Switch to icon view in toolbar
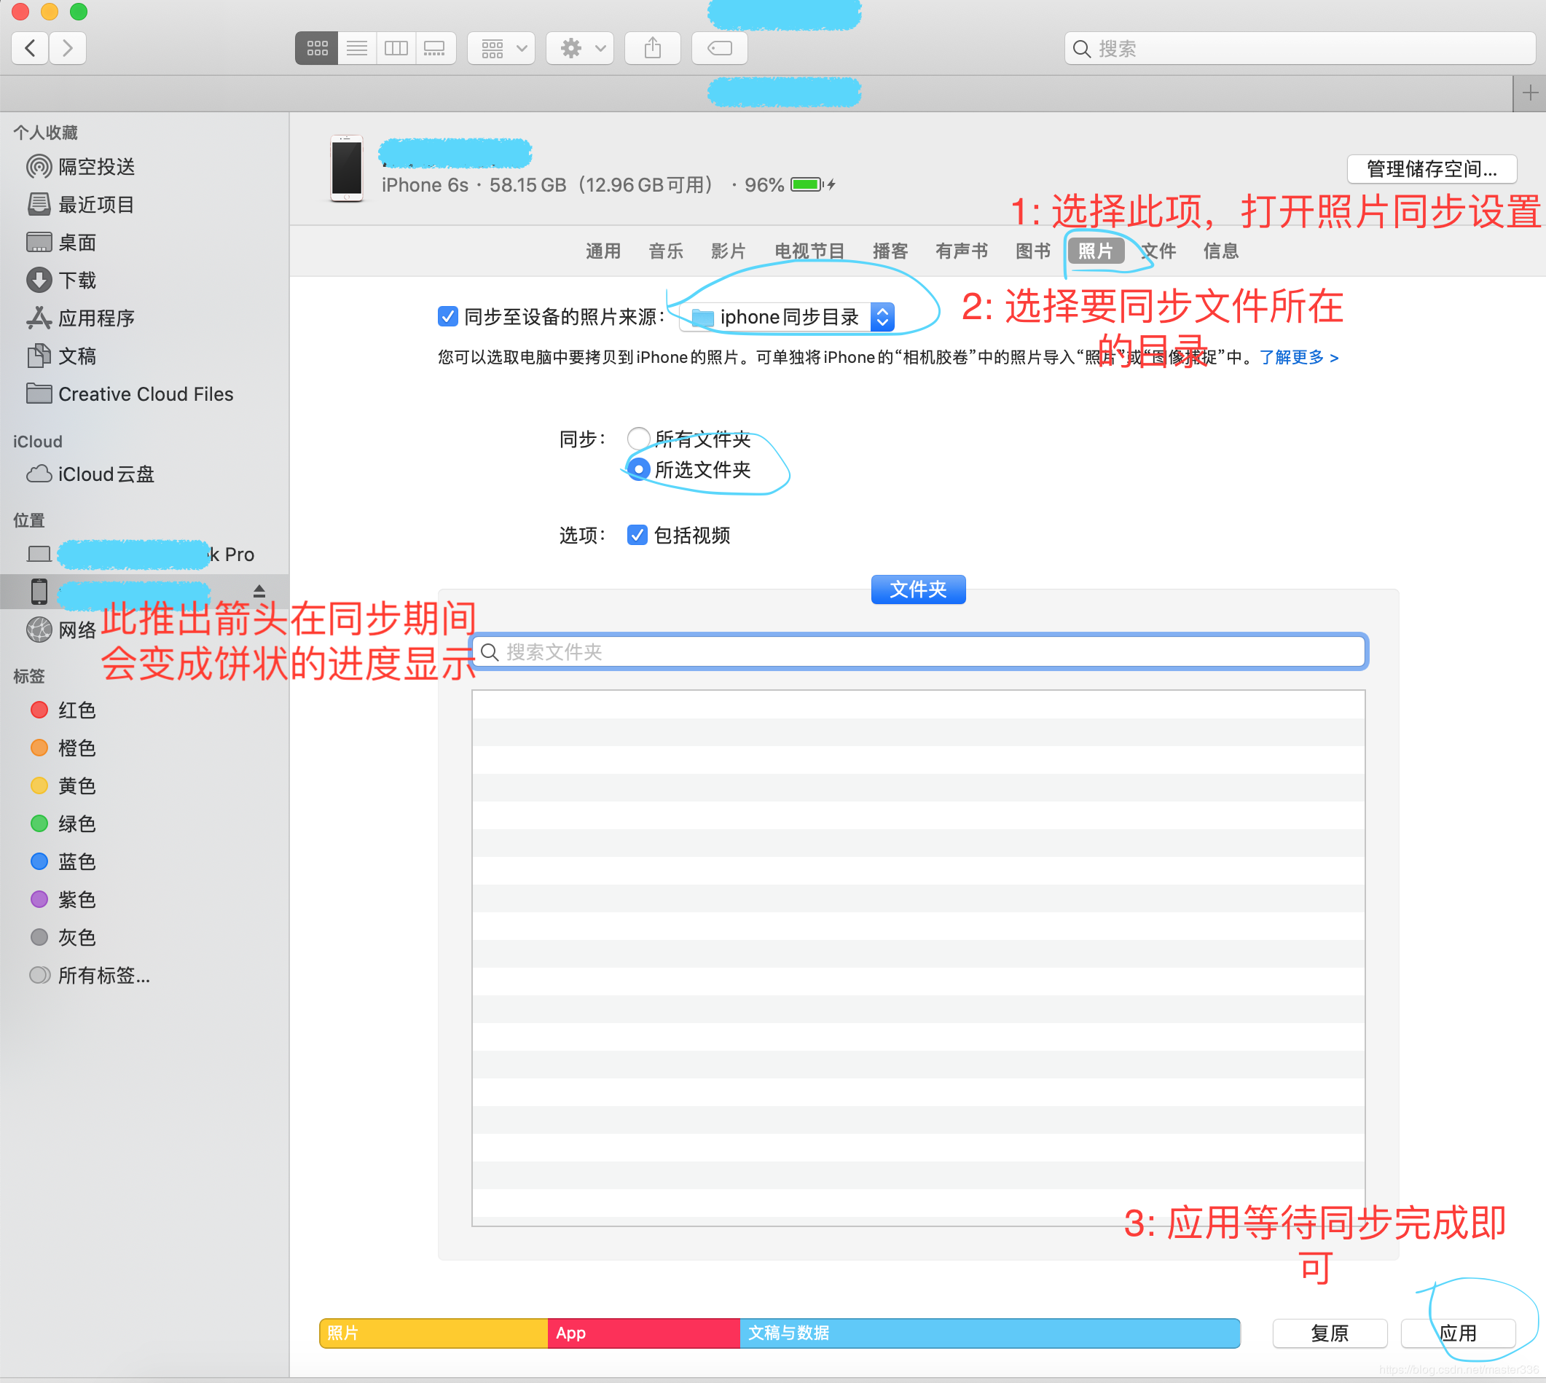Image resolution: width=1546 pixels, height=1383 pixels. 317,49
